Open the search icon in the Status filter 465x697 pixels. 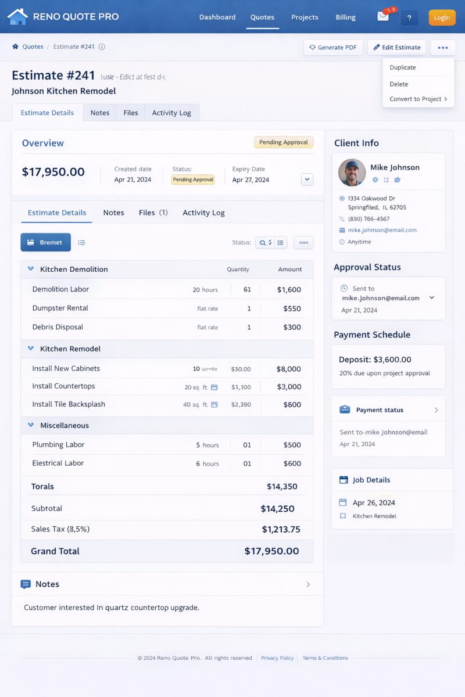[x=263, y=242]
